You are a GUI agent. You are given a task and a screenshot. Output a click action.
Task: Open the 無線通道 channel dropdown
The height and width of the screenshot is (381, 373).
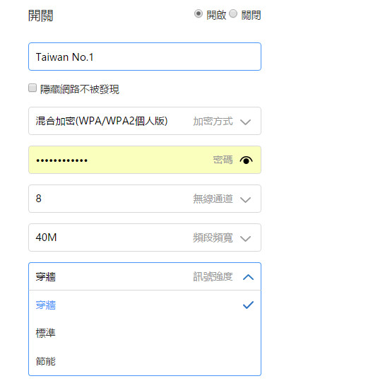coord(145,199)
